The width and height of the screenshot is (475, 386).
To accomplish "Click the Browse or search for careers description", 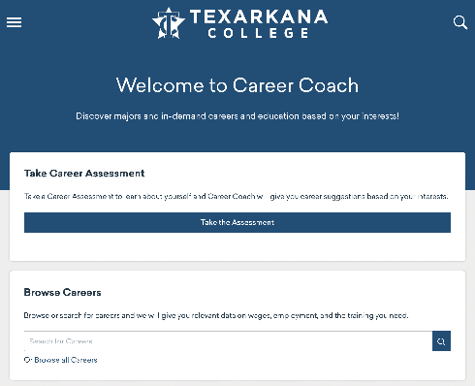I will [x=216, y=315].
